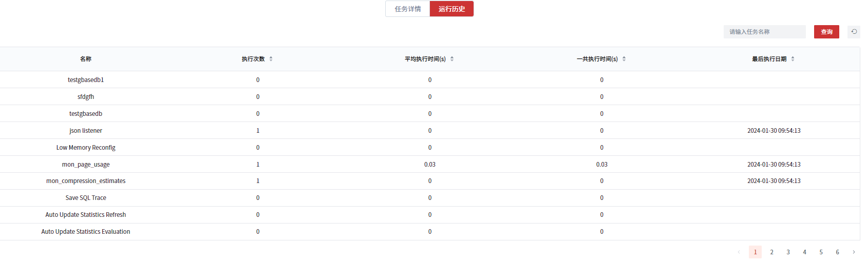Image resolution: width=867 pixels, height=263 pixels.
Task: Sort by 执行次数 column sort icon
Action: tap(271, 59)
